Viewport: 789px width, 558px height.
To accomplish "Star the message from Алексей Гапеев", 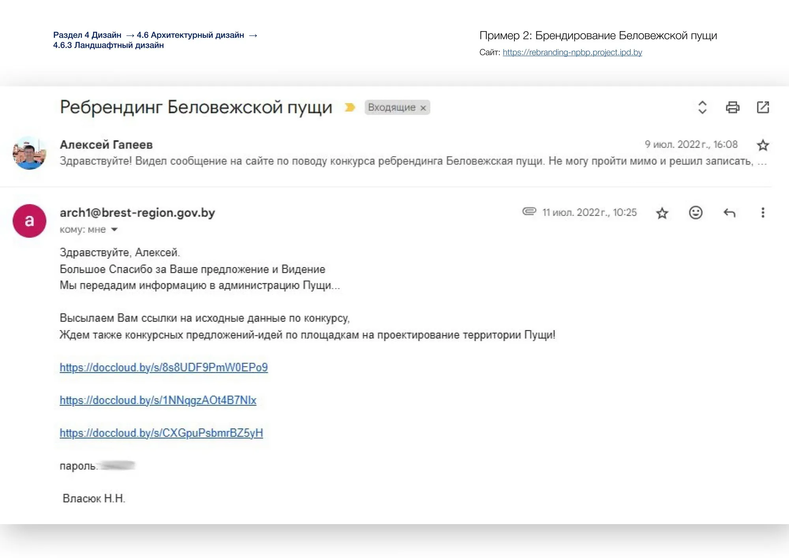I will point(763,145).
